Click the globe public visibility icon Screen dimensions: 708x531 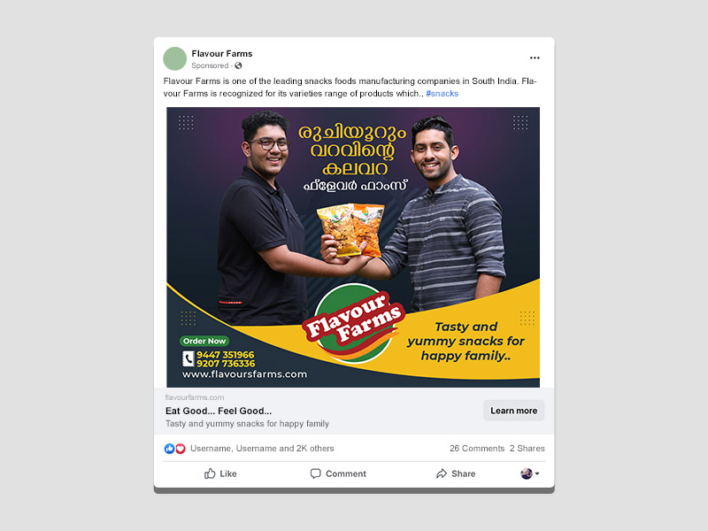(238, 65)
